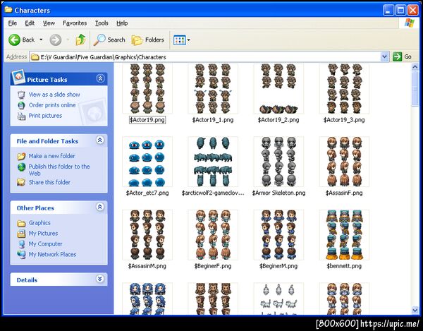Viewport: 423px width, 331px height.
Task: Click the My Computer icon
Action: tap(21, 244)
